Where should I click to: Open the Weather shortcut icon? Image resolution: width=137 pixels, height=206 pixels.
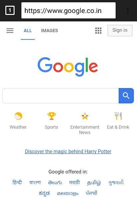click(18, 116)
